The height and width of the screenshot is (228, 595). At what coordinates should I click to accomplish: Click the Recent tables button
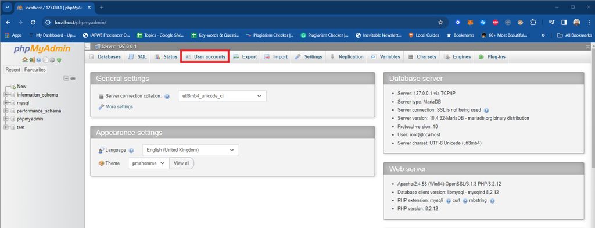click(x=13, y=70)
